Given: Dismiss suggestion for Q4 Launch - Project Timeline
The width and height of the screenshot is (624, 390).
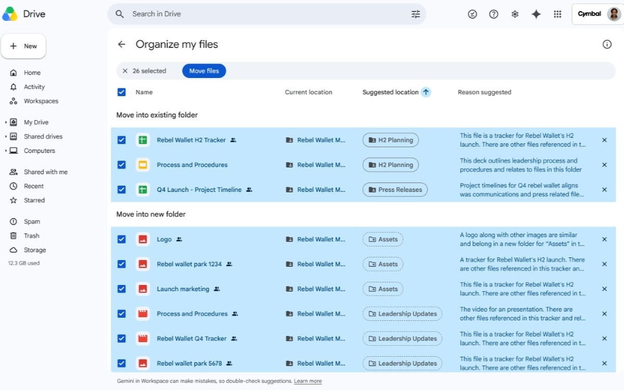Looking at the screenshot, I should tap(604, 190).
